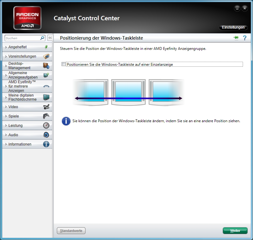
Task: Click the Audio speaker icon
Action: pos(46,135)
